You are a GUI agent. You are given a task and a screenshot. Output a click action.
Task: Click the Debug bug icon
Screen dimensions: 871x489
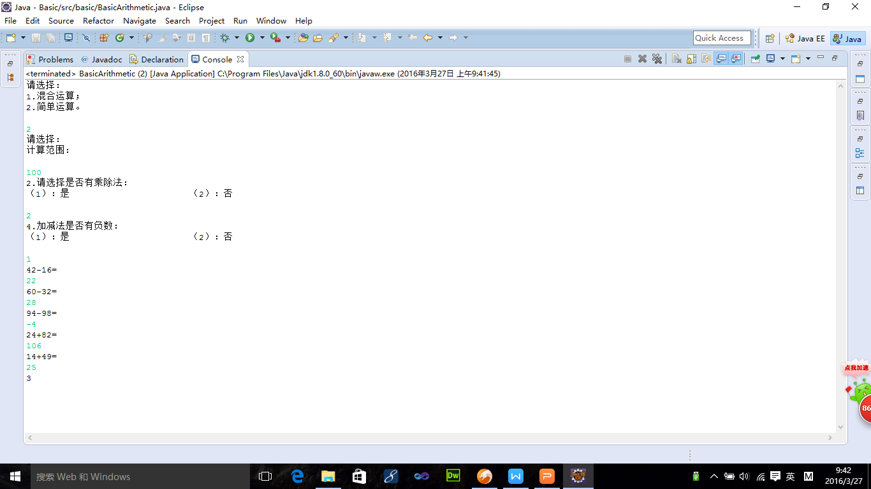224,38
